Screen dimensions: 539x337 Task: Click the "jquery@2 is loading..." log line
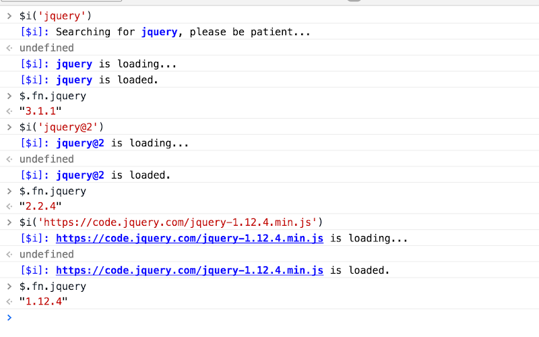pyautogui.click(x=104, y=143)
